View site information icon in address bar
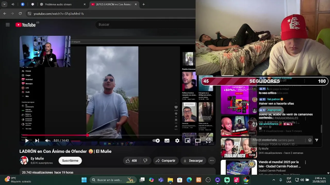Image resolution: width=330 pixels, height=185 pixels. tap(29, 14)
